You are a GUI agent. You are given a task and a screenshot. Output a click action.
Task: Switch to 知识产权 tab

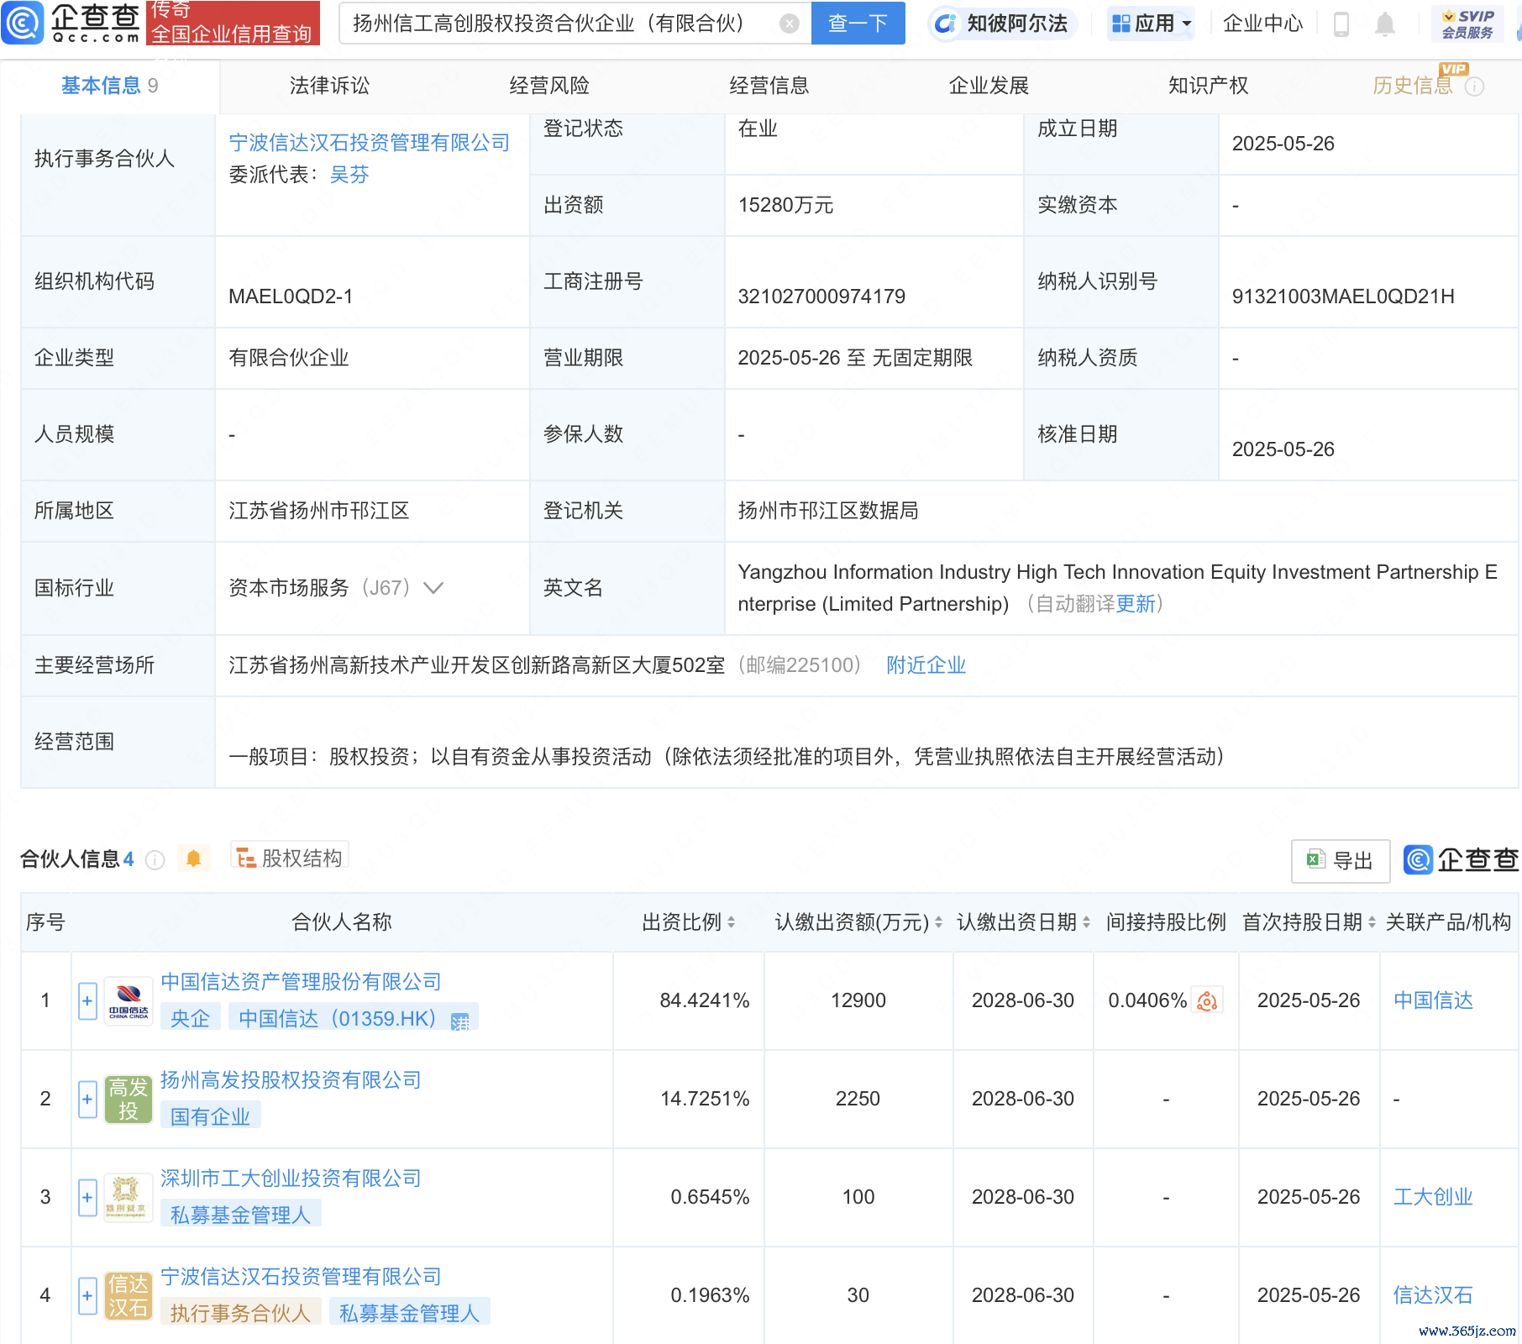(1209, 86)
